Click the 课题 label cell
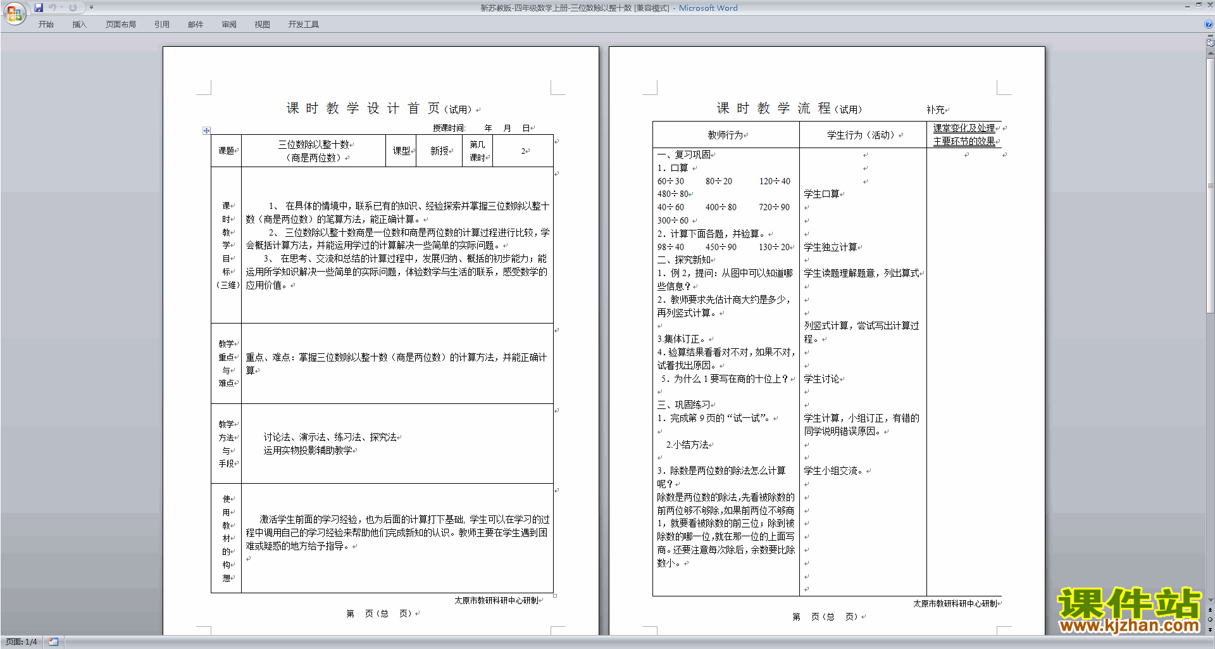 click(227, 151)
